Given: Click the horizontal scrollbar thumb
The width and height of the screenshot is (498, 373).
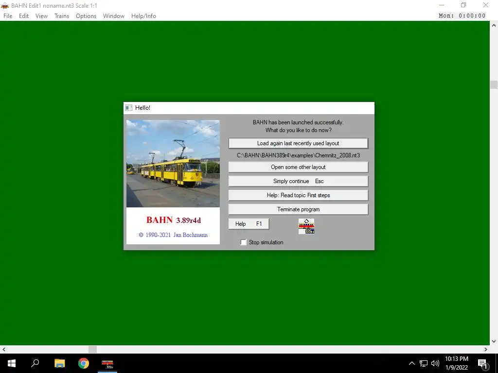Looking at the screenshot, I should [92, 349].
